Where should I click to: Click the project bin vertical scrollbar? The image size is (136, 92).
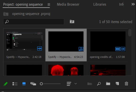click(130, 33)
